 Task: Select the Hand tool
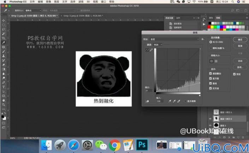[4, 100]
